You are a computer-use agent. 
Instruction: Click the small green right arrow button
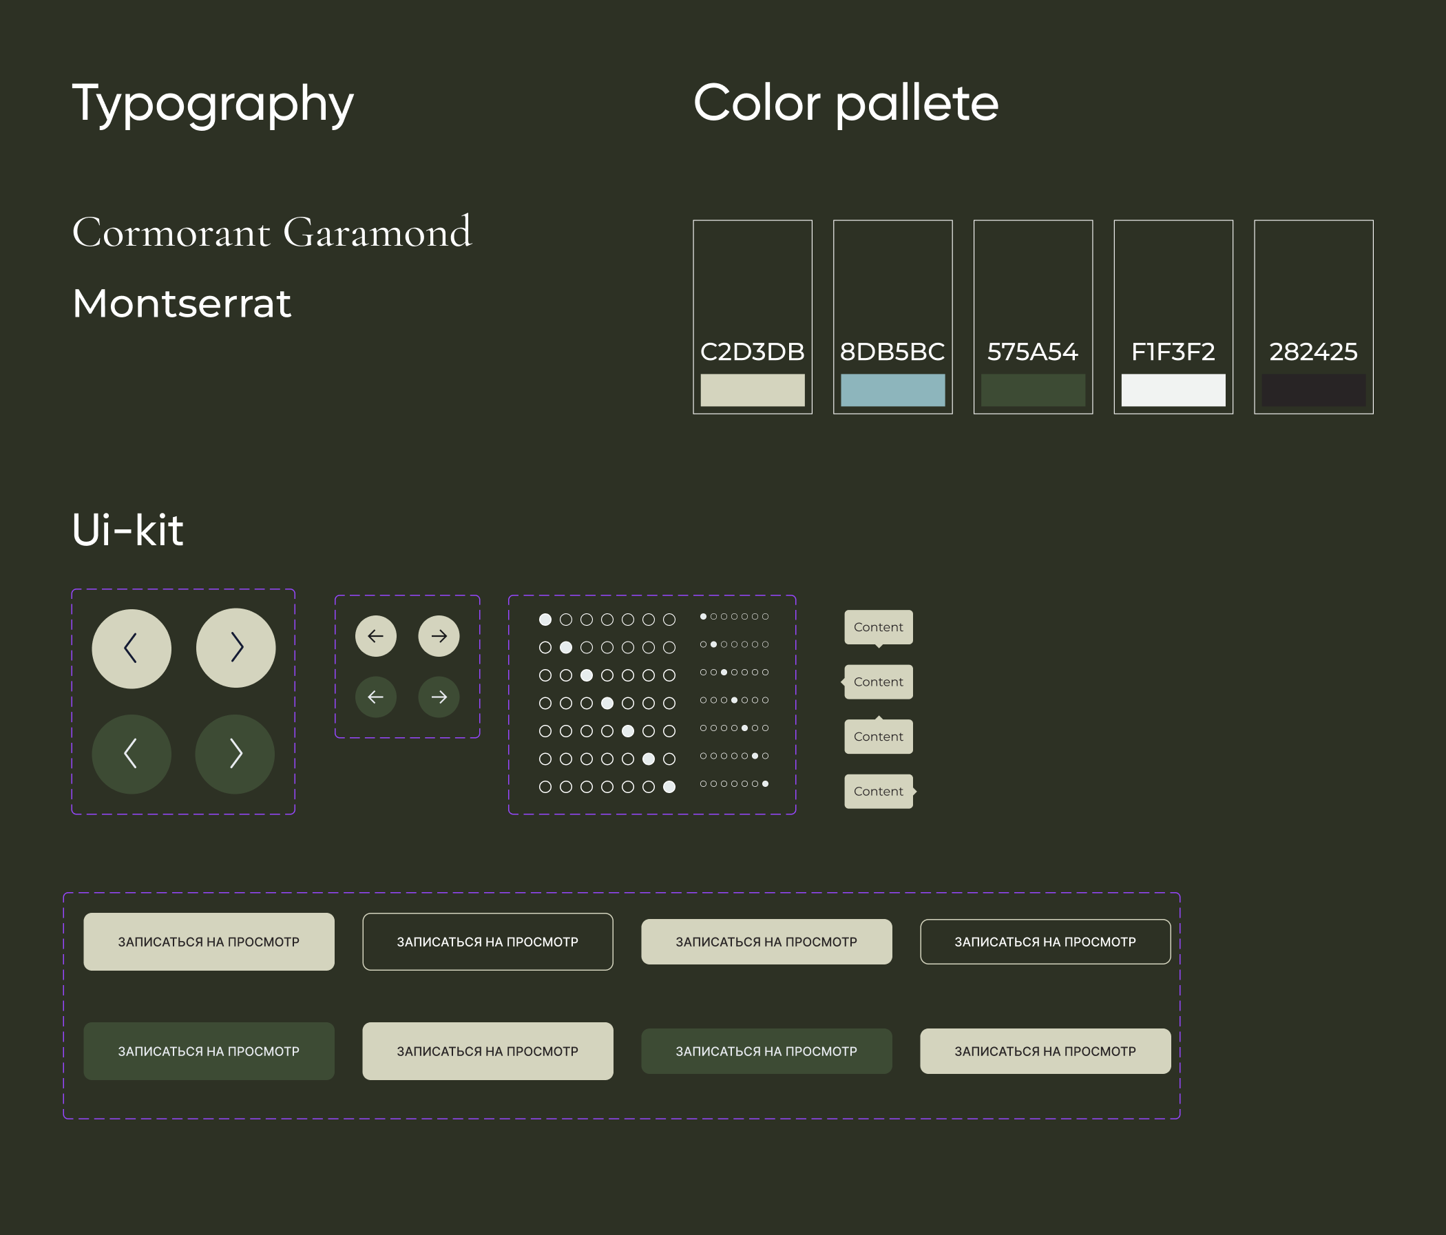tap(439, 697)
